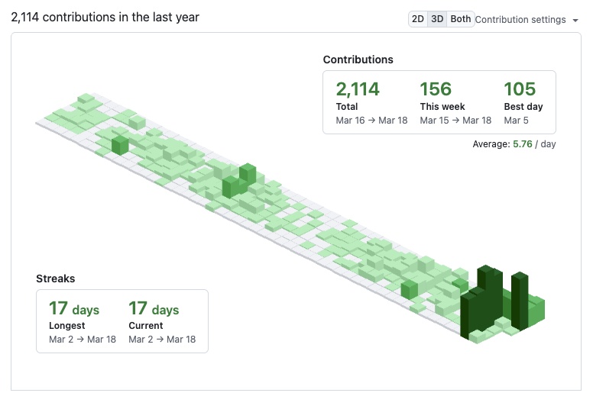Click the 17 days Longest streak
This screenshot has height=409, width=593.
pos(74,308)
